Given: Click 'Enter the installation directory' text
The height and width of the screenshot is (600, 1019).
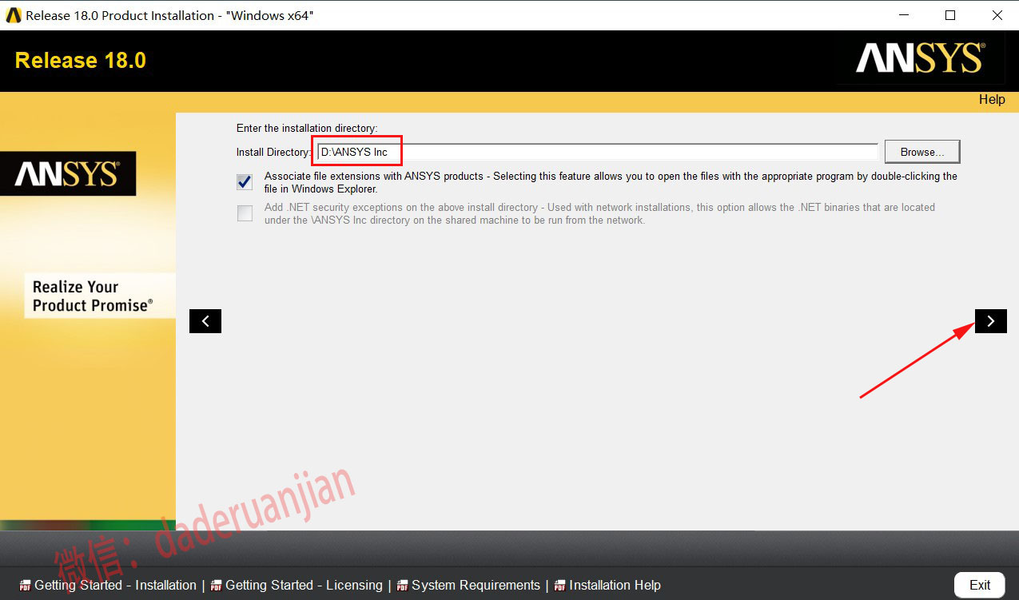Looking at the screenshot, I should [307, 128].
